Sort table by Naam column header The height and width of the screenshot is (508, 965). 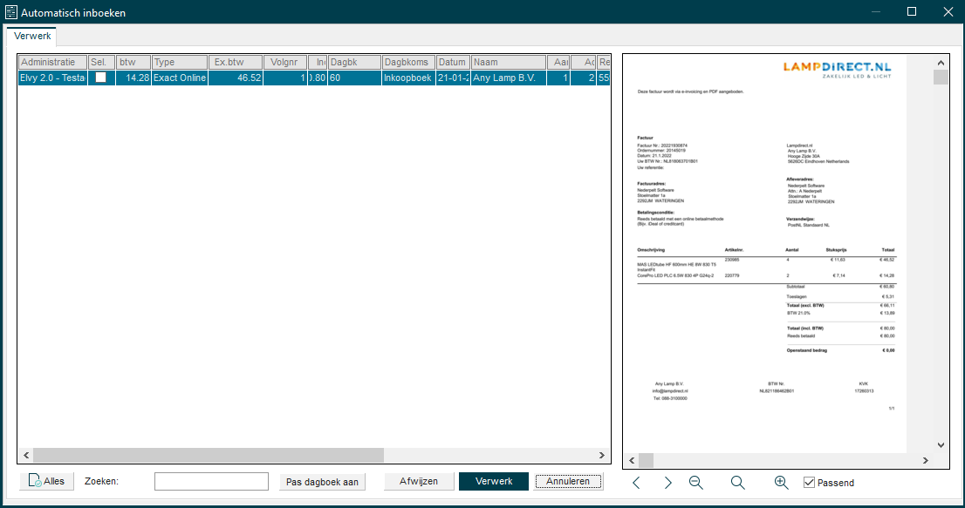click(508, 63)
